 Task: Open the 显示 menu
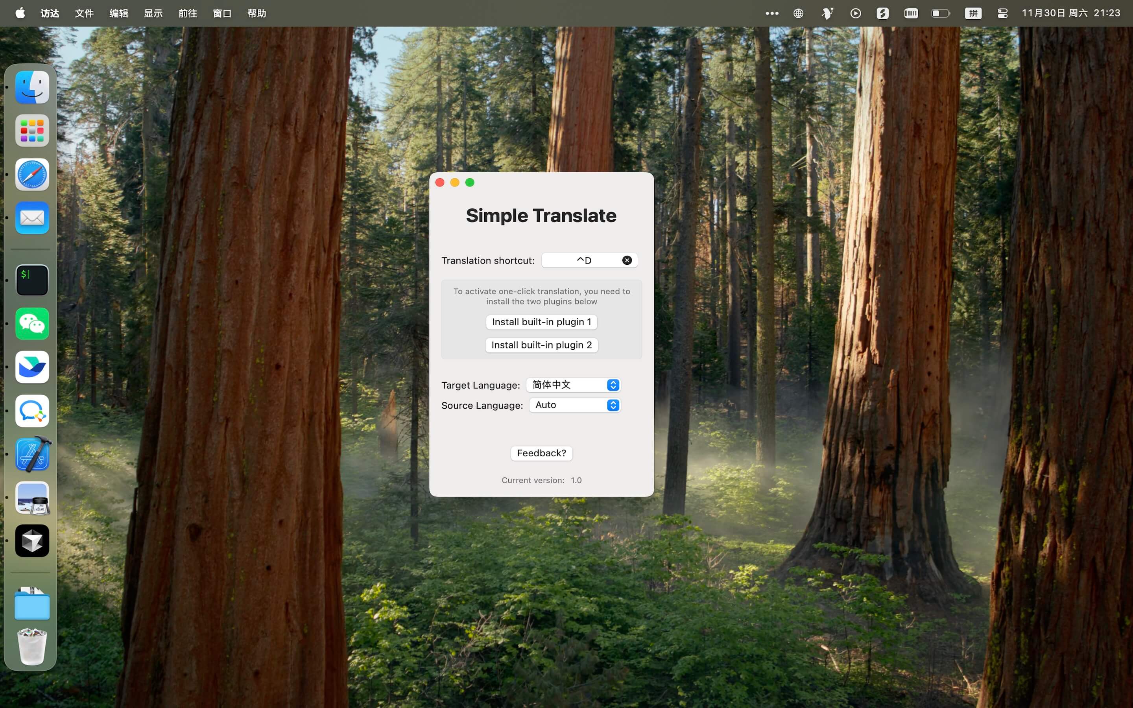[153, 13]
